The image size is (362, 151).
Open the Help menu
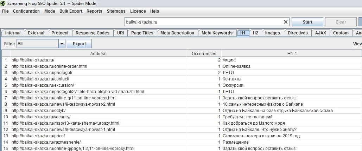click(154, 11)
